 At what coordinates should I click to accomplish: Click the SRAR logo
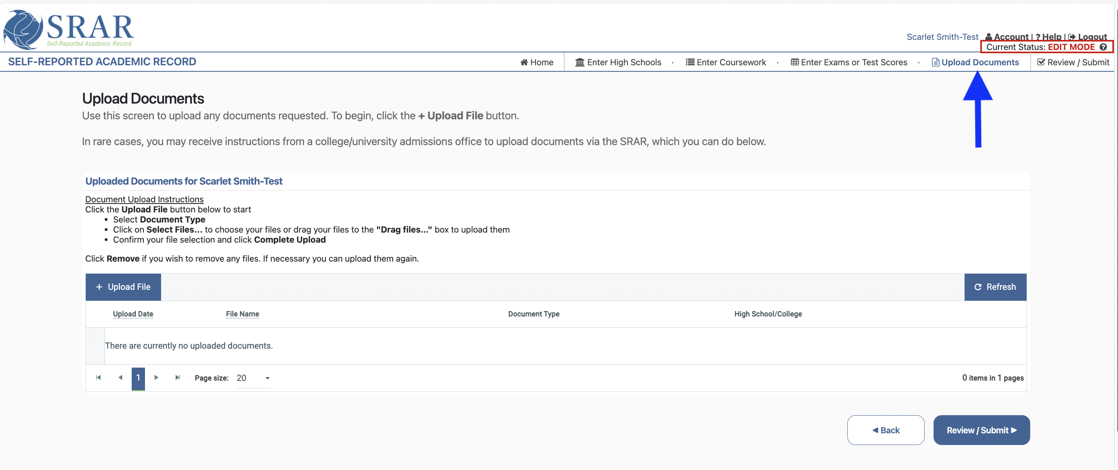(68, 29)
